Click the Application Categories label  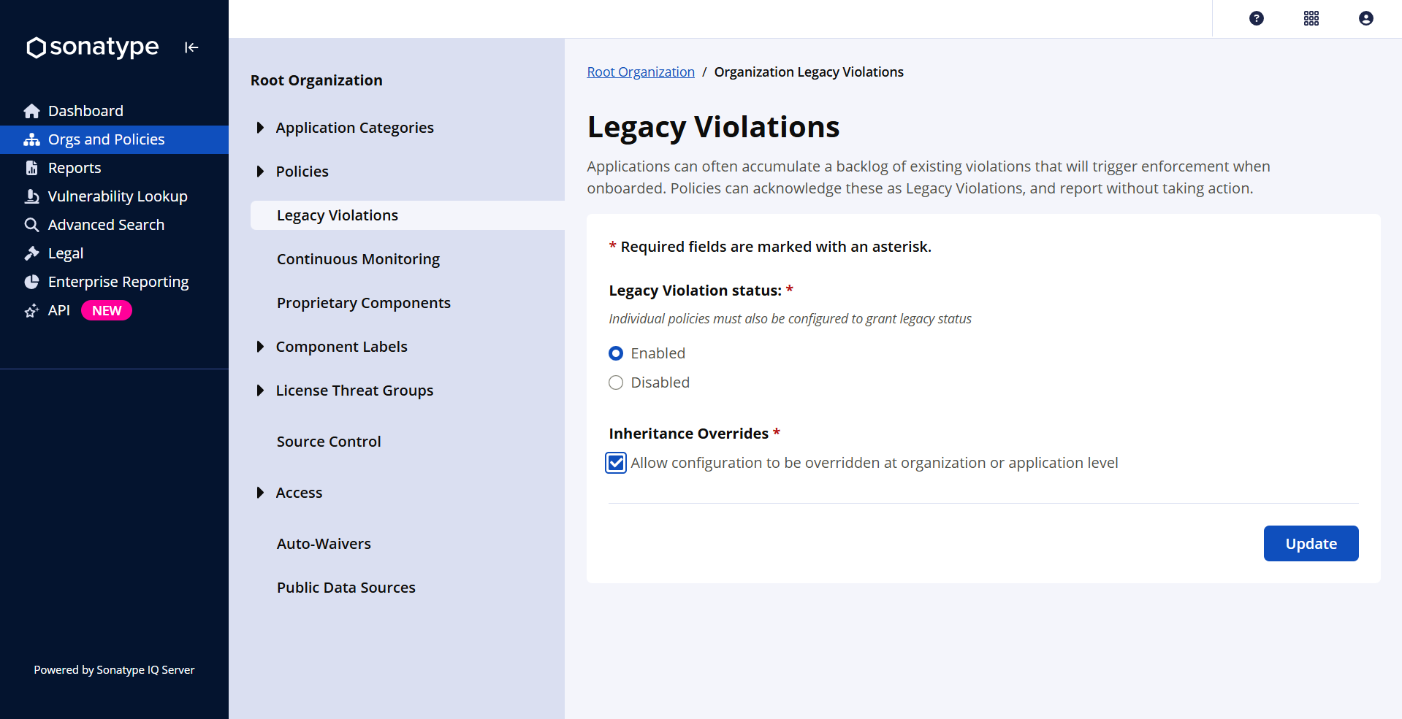355,128
